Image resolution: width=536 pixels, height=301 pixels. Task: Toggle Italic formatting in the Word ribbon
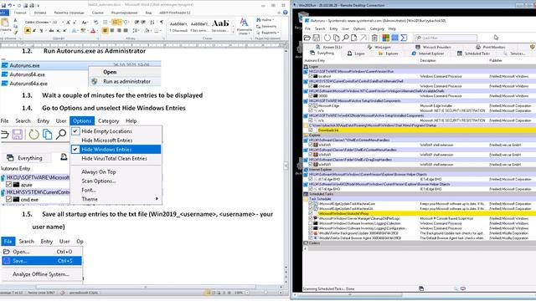click(34, 31)
